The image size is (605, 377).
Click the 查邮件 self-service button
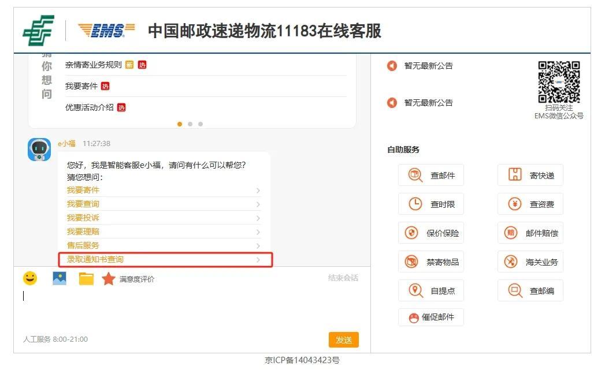(x=431, y=175)
